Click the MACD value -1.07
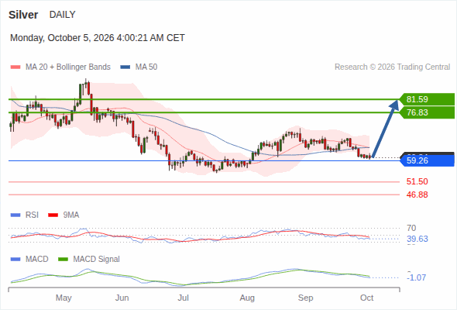The height and width of the screenshot is (310, 457). 416,277
